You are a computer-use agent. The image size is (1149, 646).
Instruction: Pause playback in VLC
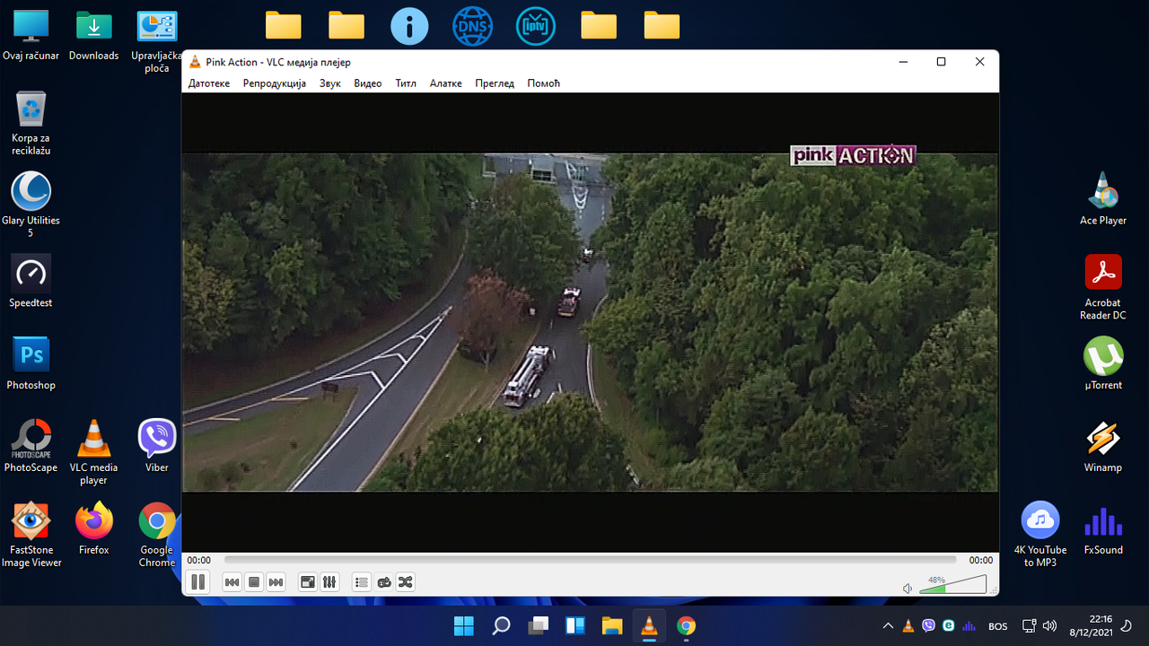click(x=198, y=582)
